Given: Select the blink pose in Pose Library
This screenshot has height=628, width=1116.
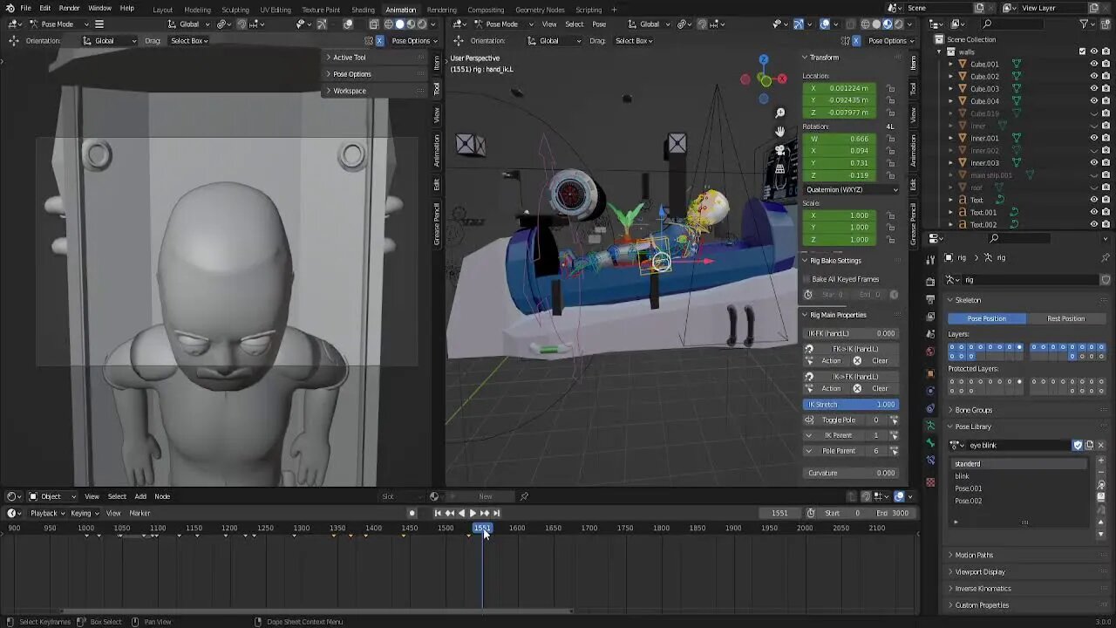Looking at the screenshot, I should (x=1019, y=476).
